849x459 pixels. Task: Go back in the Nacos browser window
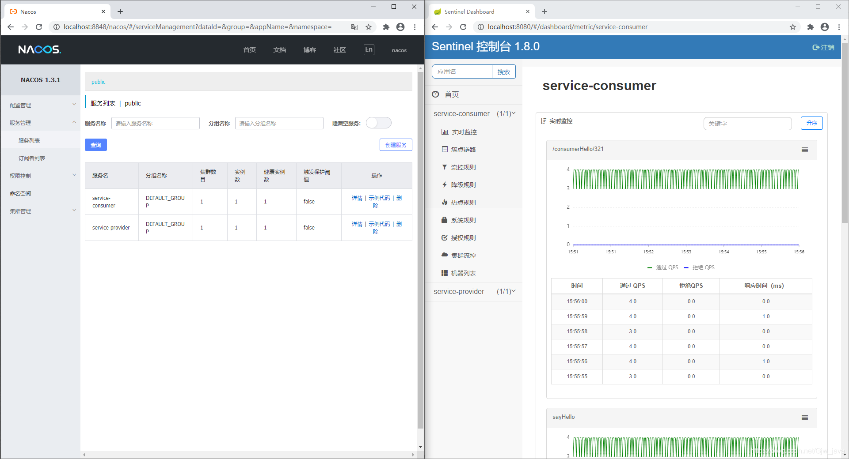point(11,27)
